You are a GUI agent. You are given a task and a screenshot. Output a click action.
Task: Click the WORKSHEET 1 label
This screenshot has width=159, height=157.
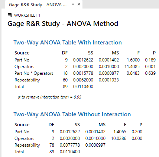point(27,15)
